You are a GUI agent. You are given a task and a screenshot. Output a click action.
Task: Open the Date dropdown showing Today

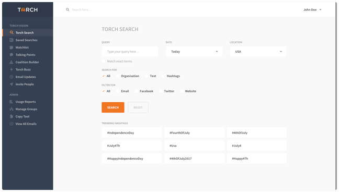tap(194, 52)
